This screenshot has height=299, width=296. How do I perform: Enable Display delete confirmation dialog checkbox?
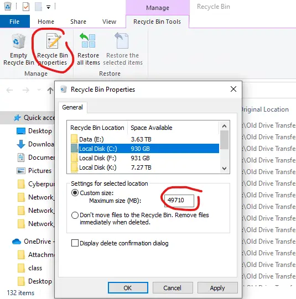[75, 243]
